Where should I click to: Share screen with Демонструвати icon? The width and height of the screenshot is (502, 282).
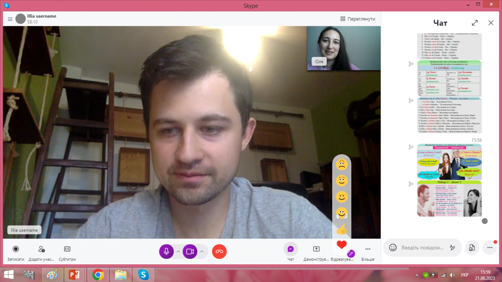316,249
